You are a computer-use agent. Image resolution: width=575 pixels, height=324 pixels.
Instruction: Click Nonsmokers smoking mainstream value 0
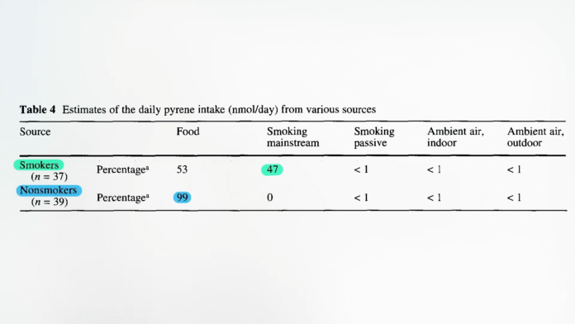(x=270, y=198)
